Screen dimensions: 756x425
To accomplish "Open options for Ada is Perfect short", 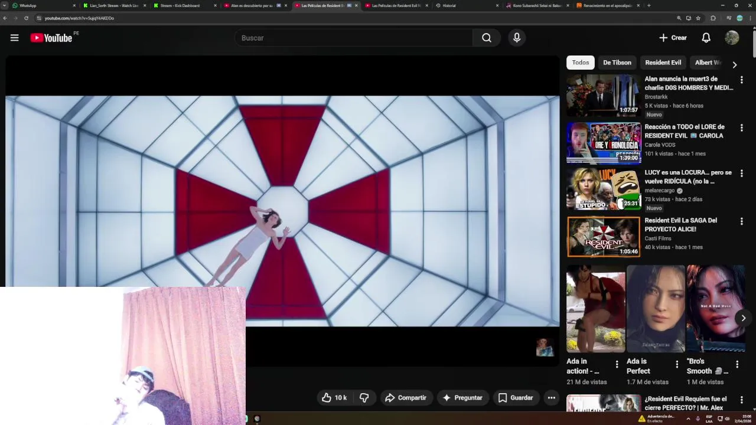I will [x=677, y=364].
